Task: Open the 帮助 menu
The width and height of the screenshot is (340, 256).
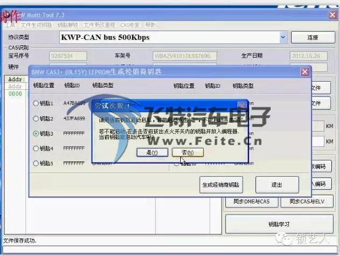Action: [x=150, y=25]
